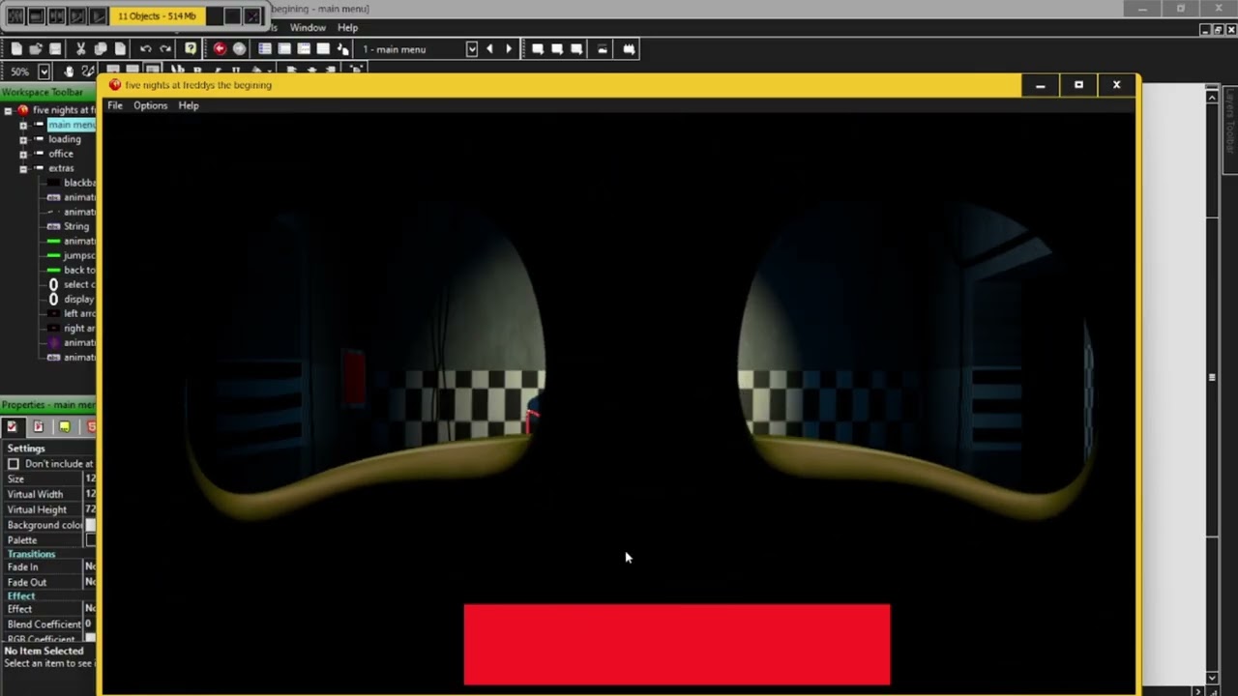
Task: Open File menu in game window
Action: 115,105
